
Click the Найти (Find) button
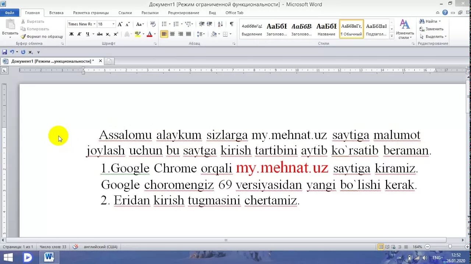pos(430,21)
